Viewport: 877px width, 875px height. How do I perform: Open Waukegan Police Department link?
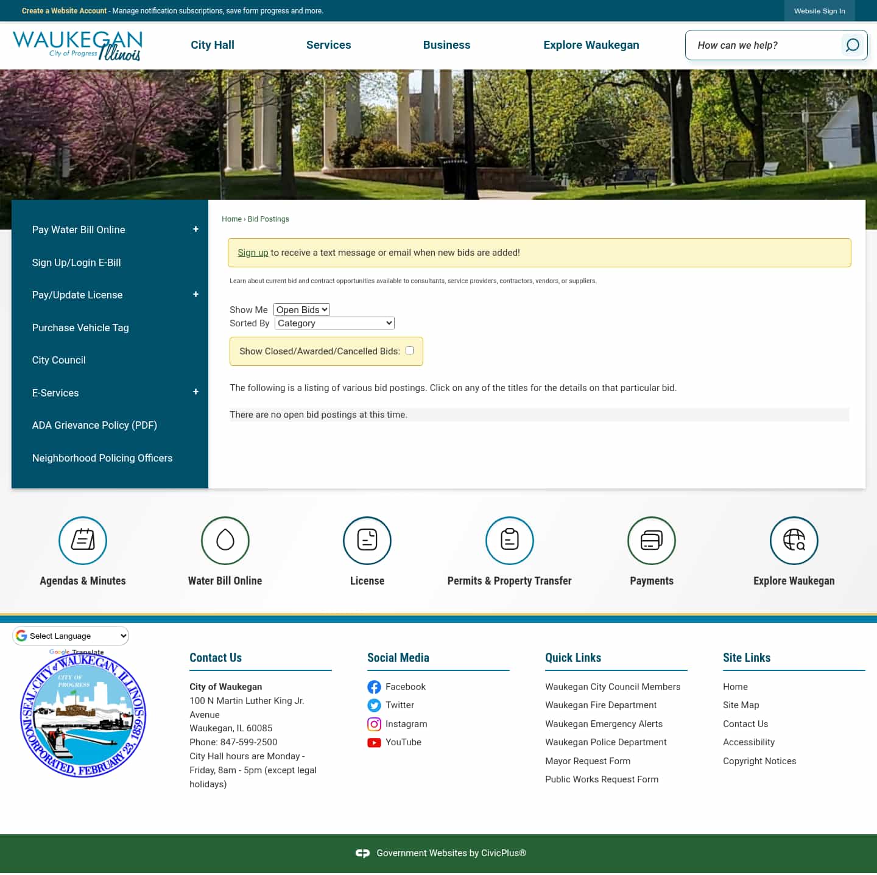point(606,742)
